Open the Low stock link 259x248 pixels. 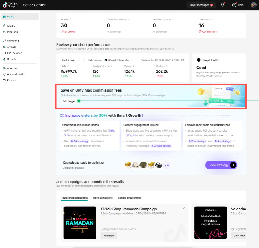206,20
